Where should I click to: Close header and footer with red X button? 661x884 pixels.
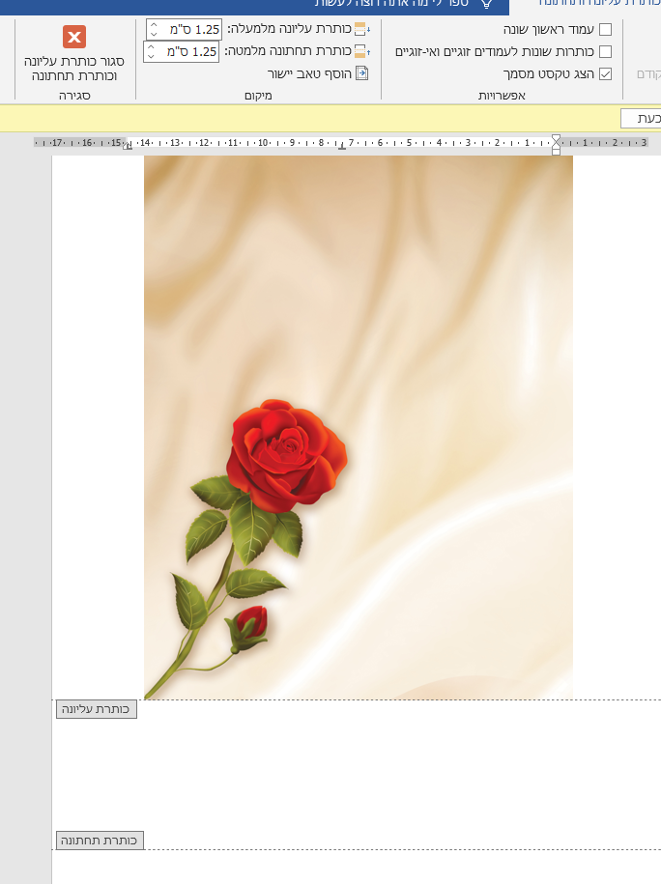coord(73,38)
